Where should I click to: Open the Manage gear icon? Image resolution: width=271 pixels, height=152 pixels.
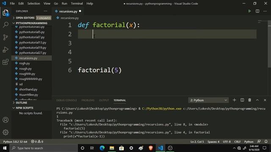(6, 132)
